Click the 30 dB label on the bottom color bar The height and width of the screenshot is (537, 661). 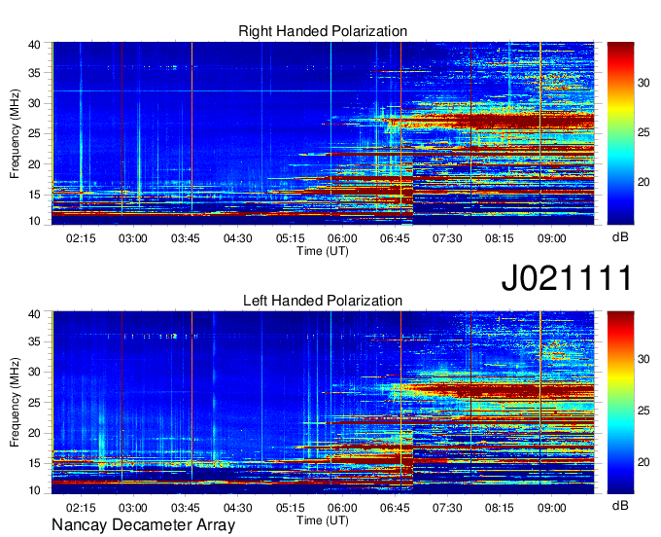644,359
